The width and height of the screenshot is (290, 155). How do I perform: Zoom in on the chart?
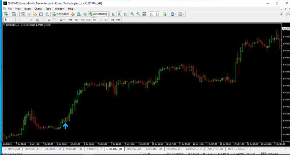[x=132, y=14]
